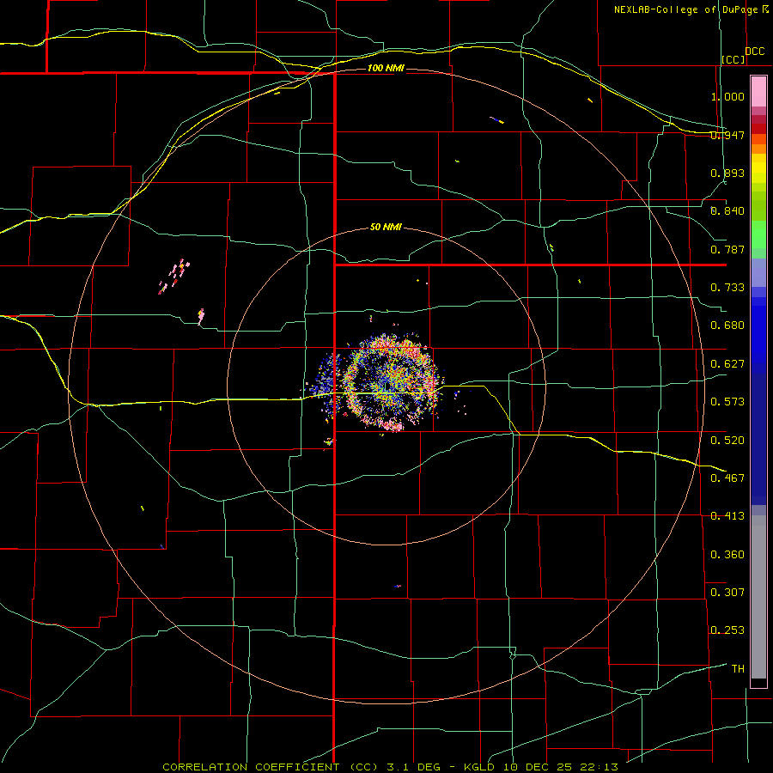The height and width of the screenshot is (773, 773).
Task: Click the pink segment of the color bar
Action: (758, 92)
